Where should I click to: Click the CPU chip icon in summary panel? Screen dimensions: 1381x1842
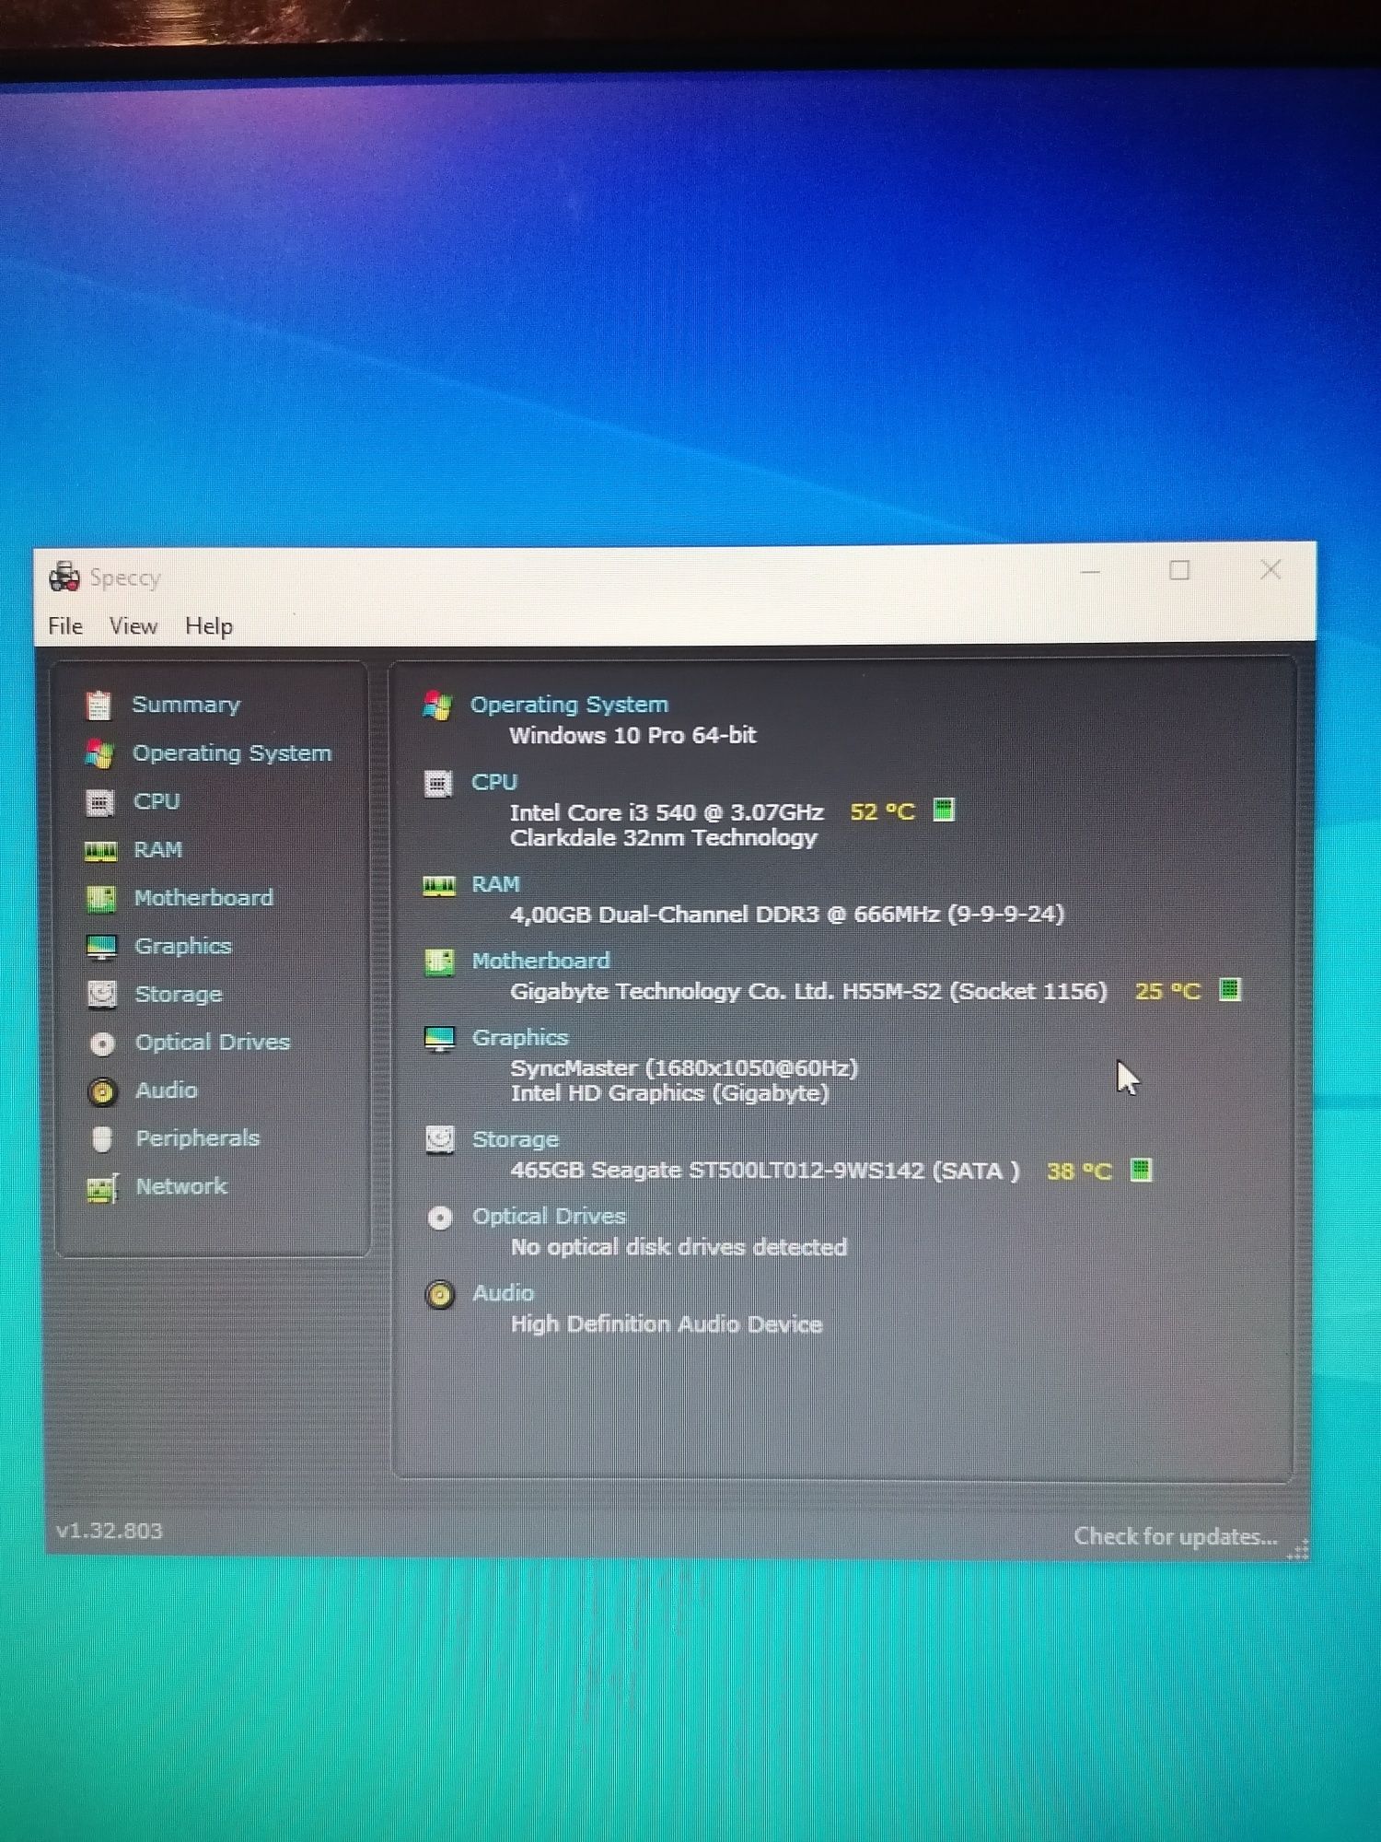tap(438, 784)
